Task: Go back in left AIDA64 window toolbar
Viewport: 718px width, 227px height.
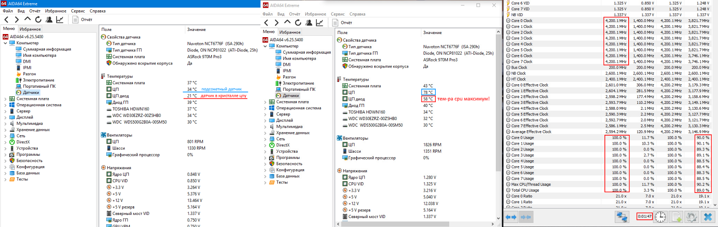Action: point(6,19)
